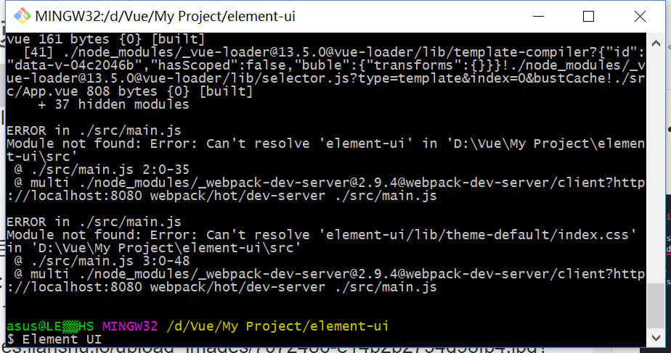
Task: Click the '@ ./src/main.js 2:0-35' line
Action: tap(101, 170)
